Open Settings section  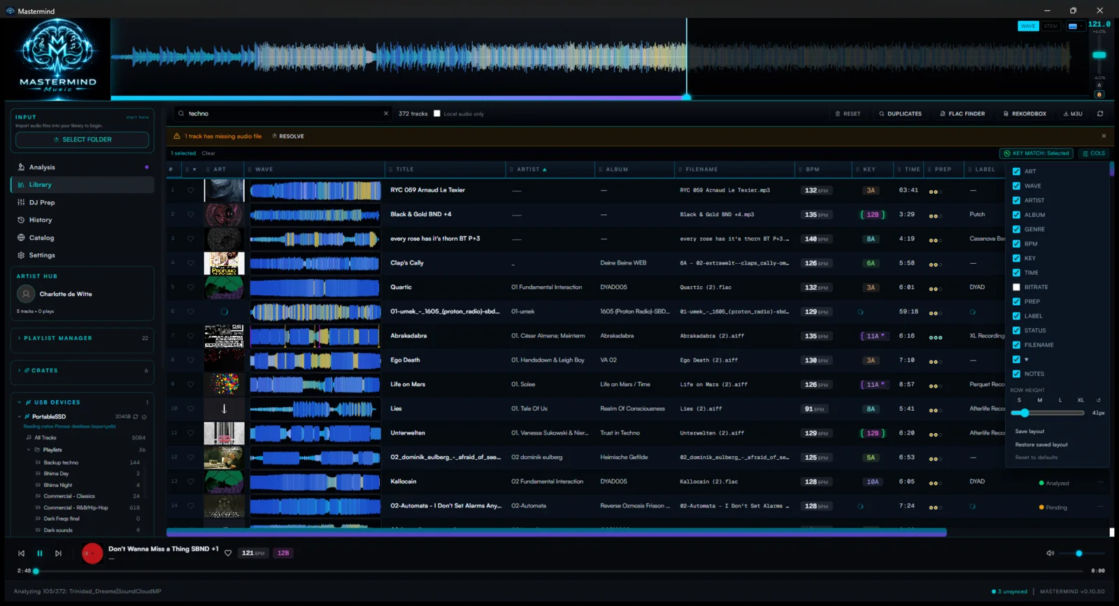[82, 255]
